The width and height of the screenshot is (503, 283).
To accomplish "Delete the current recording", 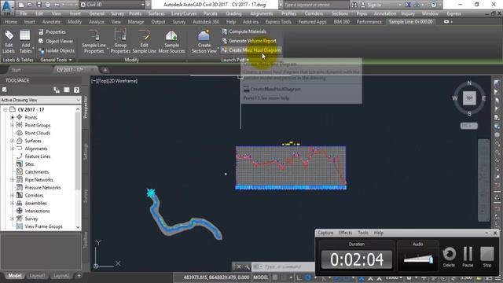I will tap(449, 256).
